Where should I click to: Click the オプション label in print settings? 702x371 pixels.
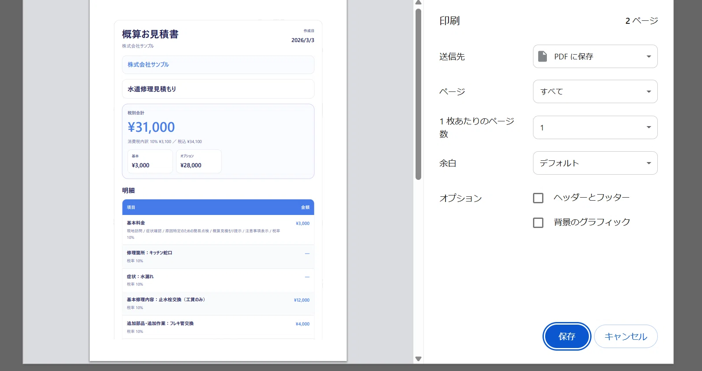point(461,198)
